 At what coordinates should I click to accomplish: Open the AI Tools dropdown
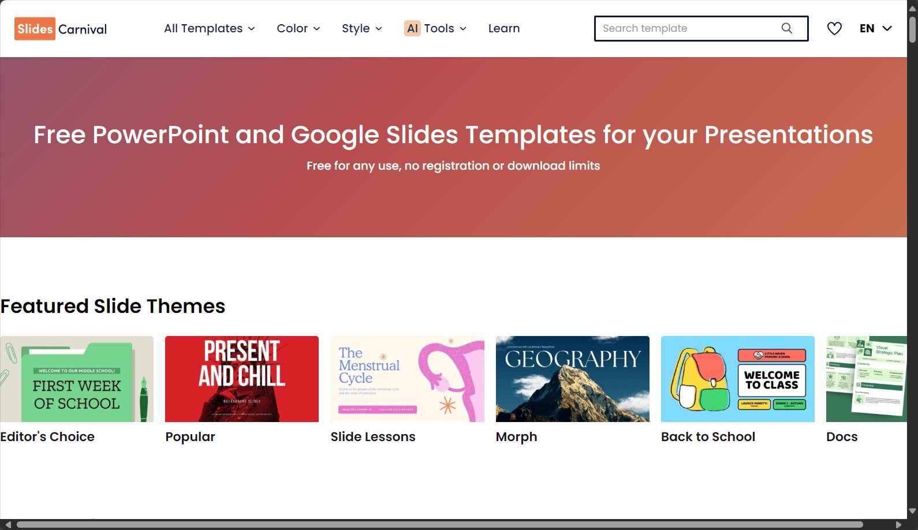[435, 28]
